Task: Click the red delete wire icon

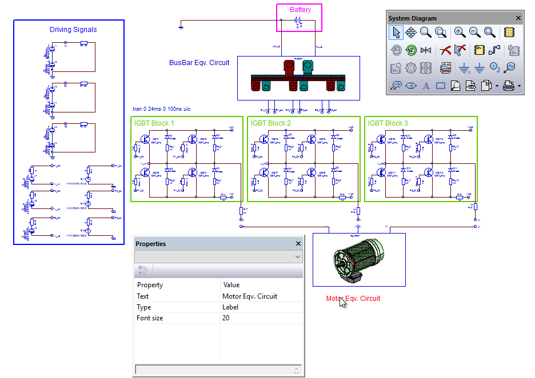Action: pyautogui.click(x=445, y=50)
